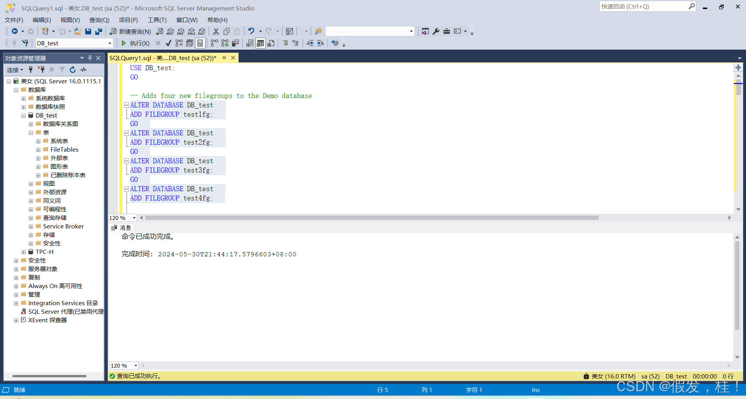Start an Analysis Services MDX query

(170, 31)
